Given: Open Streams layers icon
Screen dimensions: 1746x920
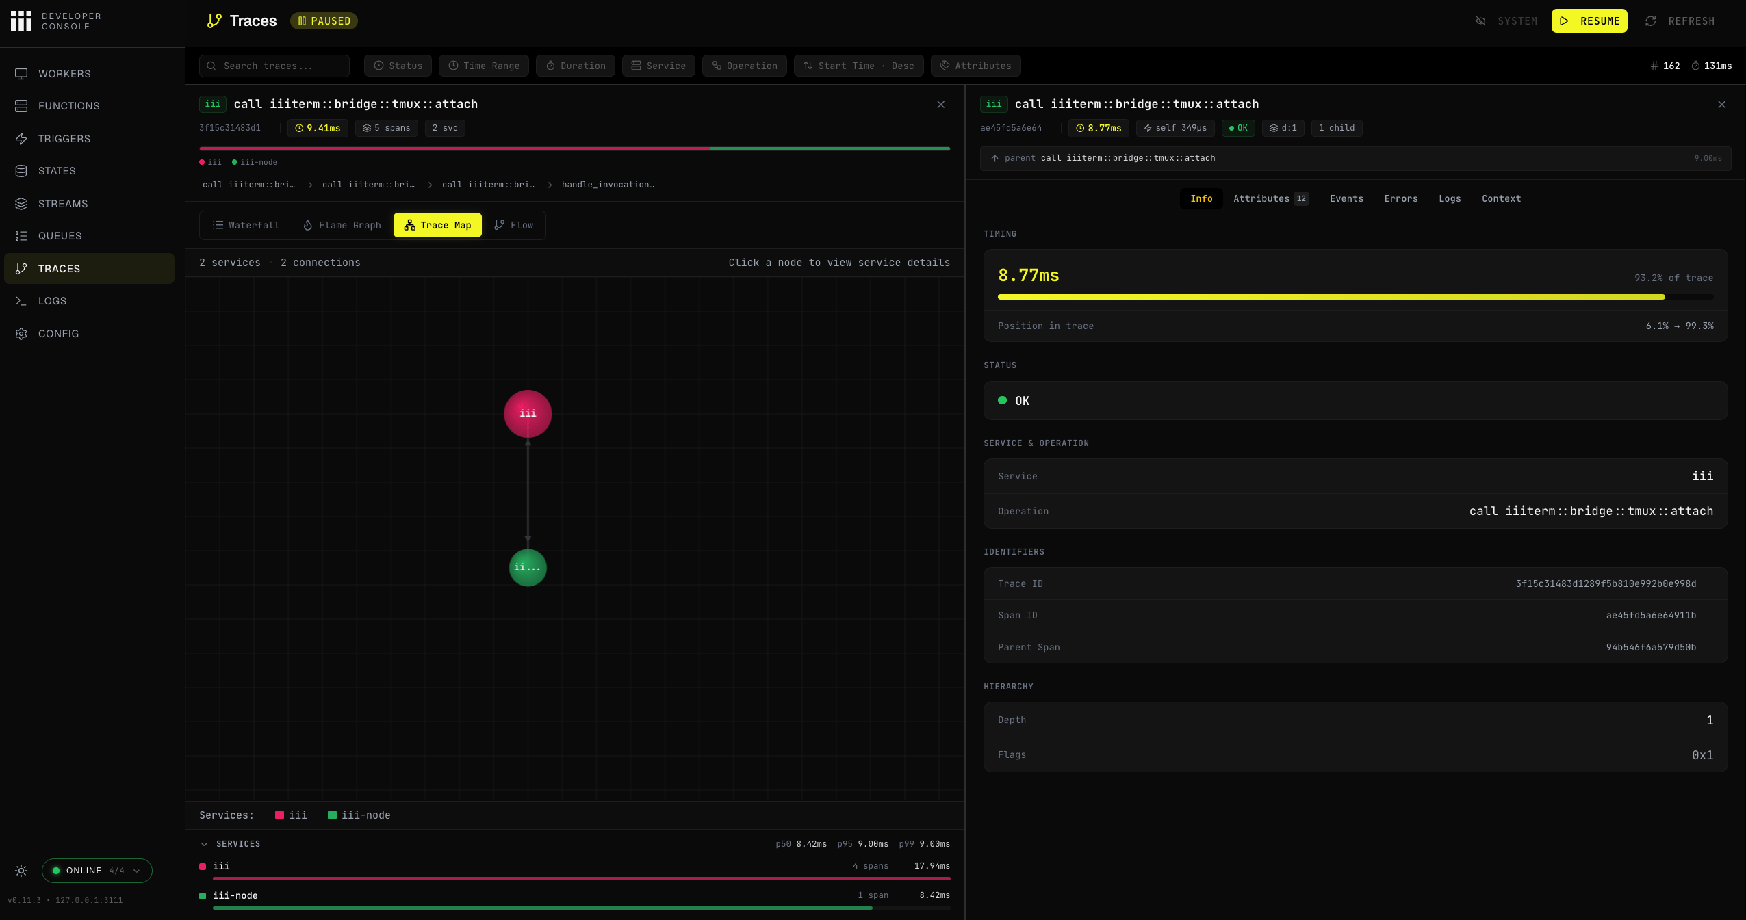Looking at the screenshot, I should pyautogui.click(x=21, y=204).
